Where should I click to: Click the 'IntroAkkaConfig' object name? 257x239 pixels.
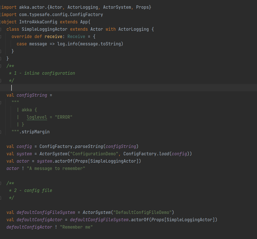(38, 22)
